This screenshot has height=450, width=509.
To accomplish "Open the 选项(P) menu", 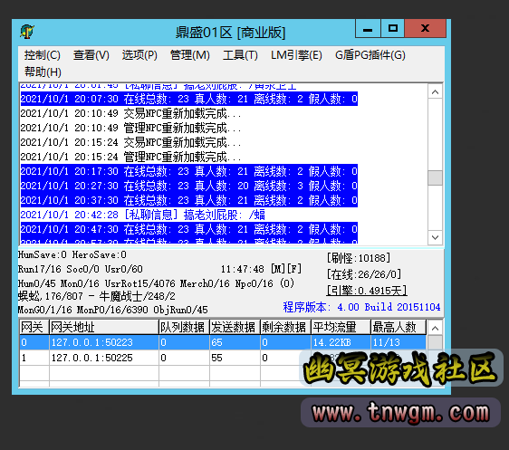I will click(139, 55).
